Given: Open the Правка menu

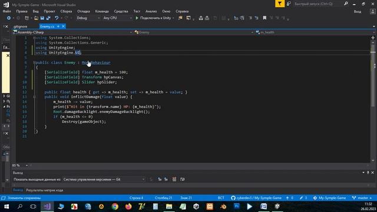Looking at the screenshot, I should pyautogui.click(x=22, y=11).
